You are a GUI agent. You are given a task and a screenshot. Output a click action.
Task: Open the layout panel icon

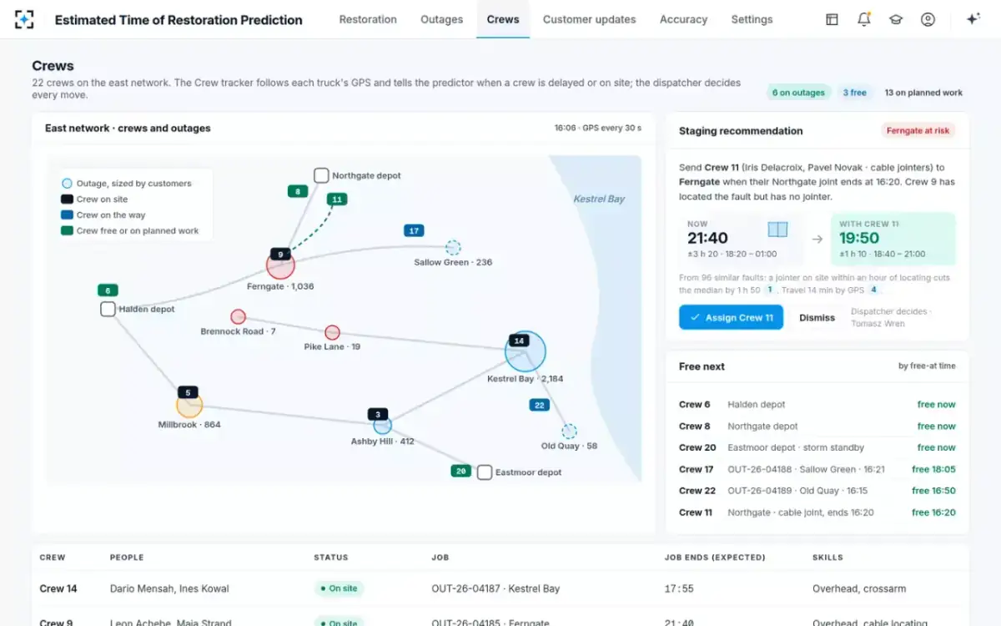click(x=832, y=19)
